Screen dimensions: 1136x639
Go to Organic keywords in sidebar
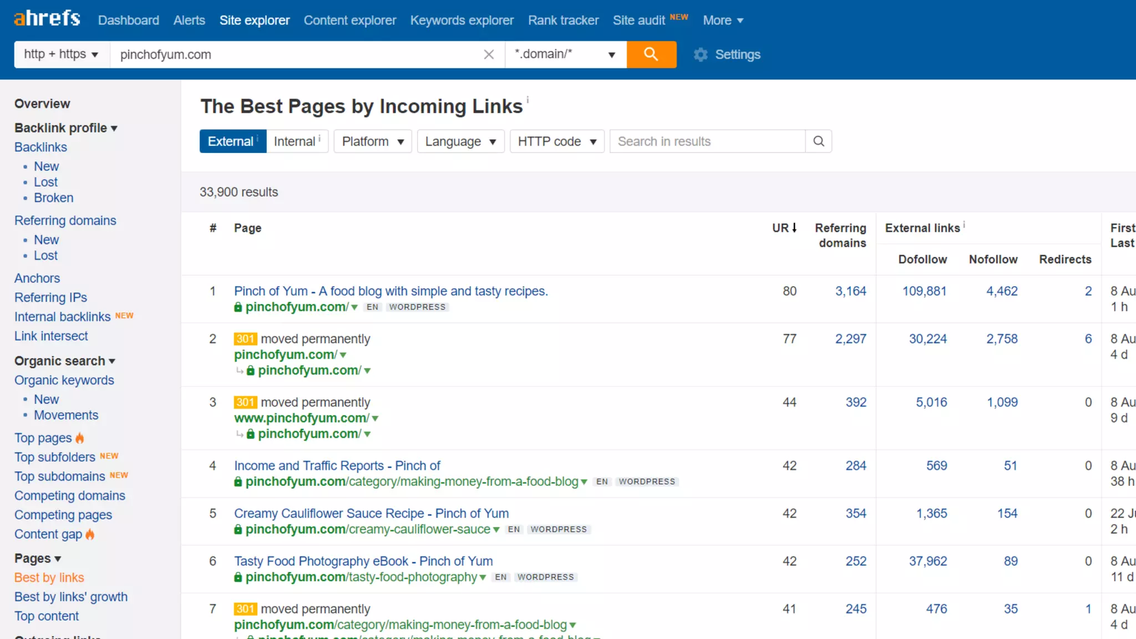pyautogui.click(x=64, y=381)
